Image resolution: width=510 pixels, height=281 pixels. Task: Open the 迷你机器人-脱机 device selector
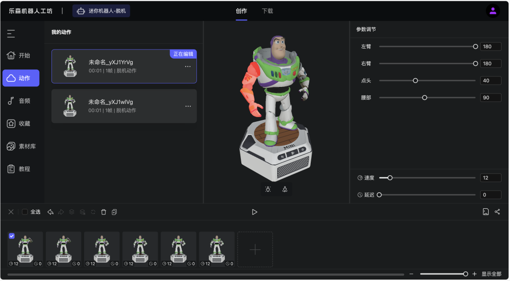tap(101, 11)
